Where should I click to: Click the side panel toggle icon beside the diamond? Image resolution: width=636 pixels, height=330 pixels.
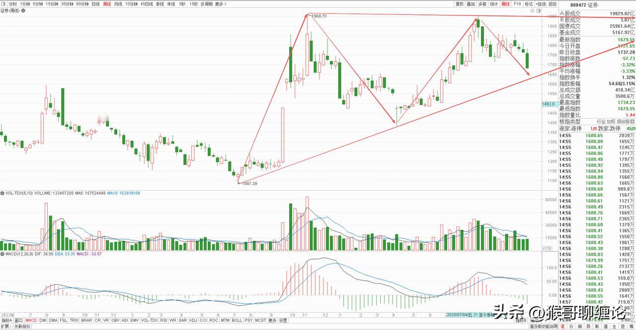(x=540, y=10)
